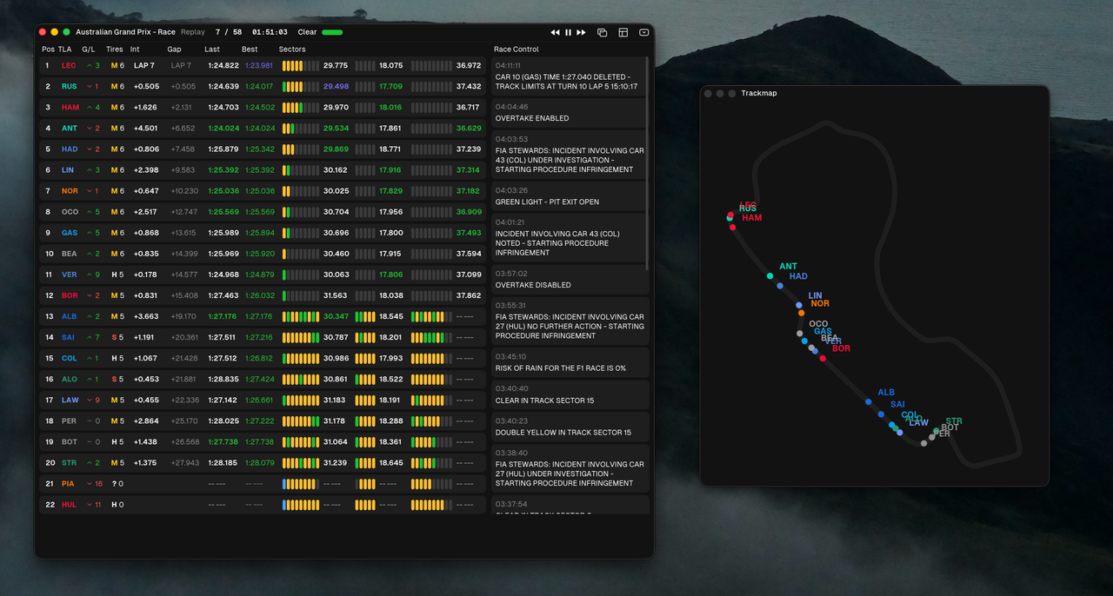Image resolution: width=1113 pixels, height=596 pixels.
Task: Click the G/L column header
Action: (89, 50)
